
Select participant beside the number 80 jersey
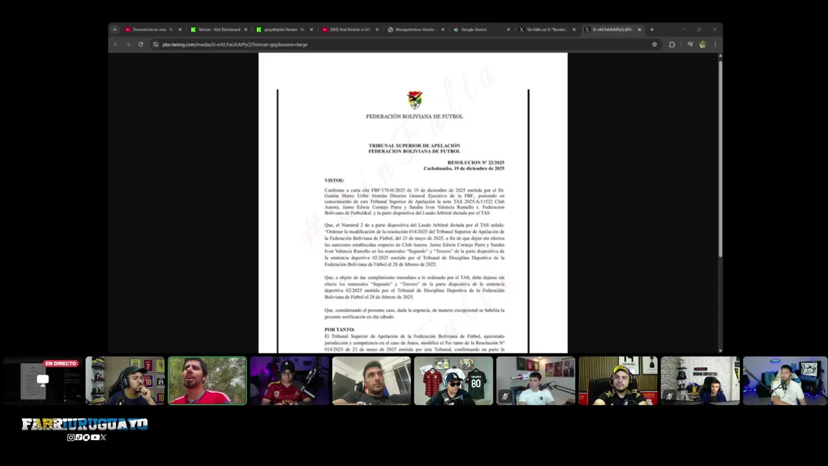pos(453,381)
